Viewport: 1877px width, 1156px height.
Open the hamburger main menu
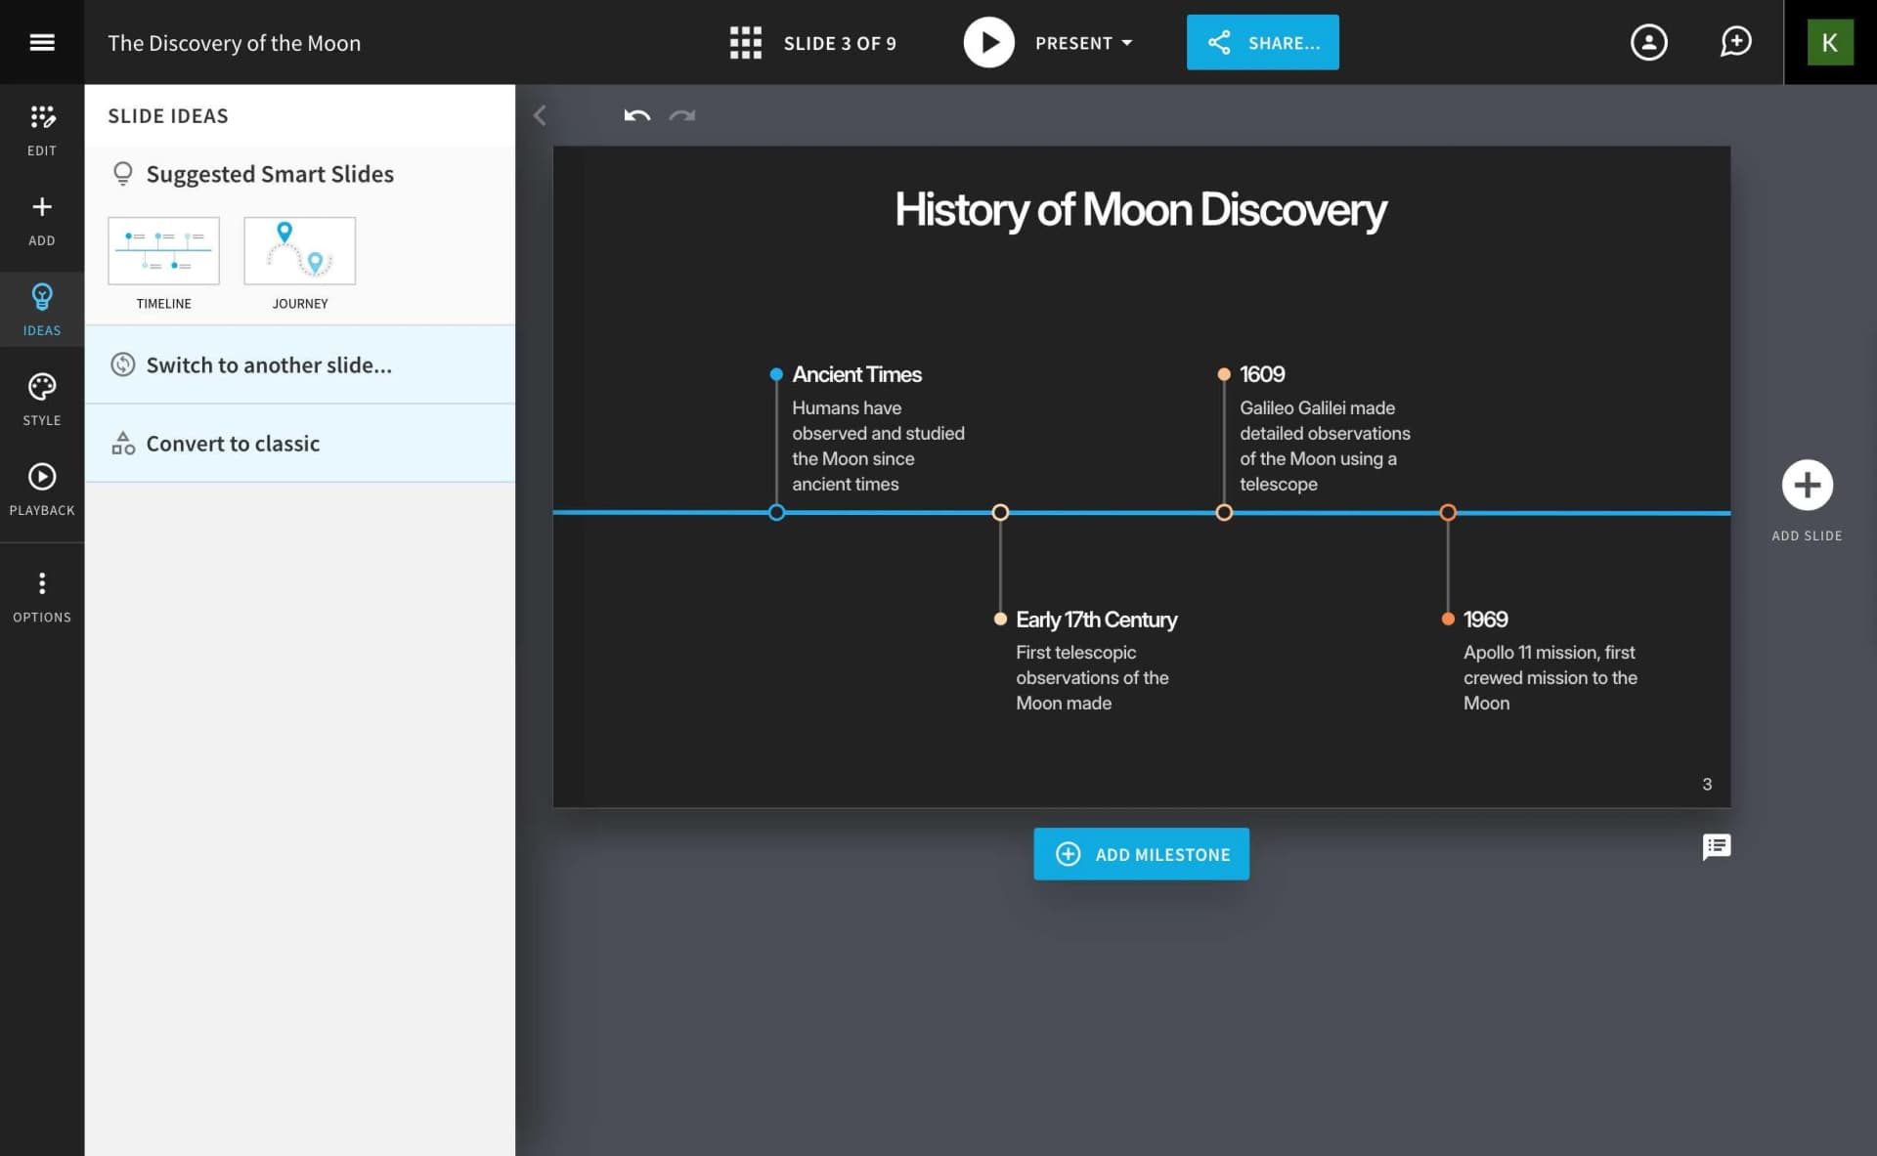pyautogui.click(x=42, y=42)
